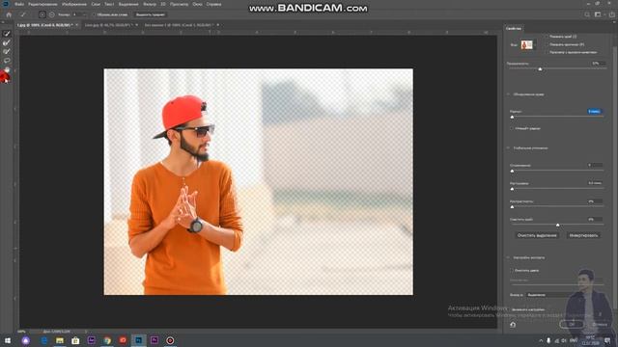This screenshot has width=618, height=347.
Task: Select the Quick Selection tool
Action: (x=7, y=34)
